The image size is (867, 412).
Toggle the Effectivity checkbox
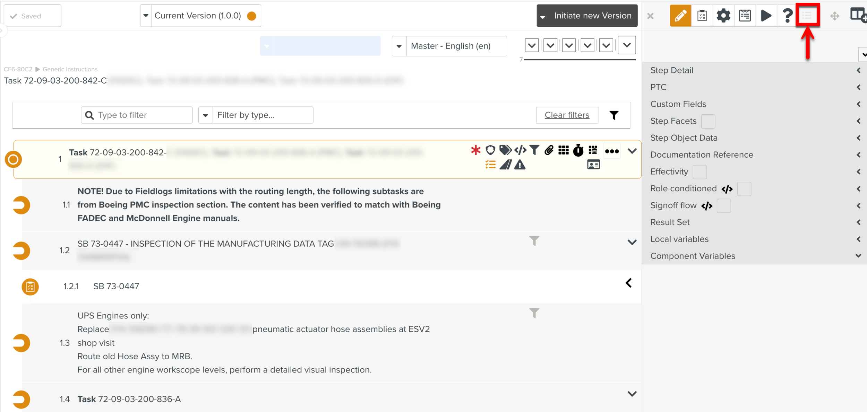(699, 172)
